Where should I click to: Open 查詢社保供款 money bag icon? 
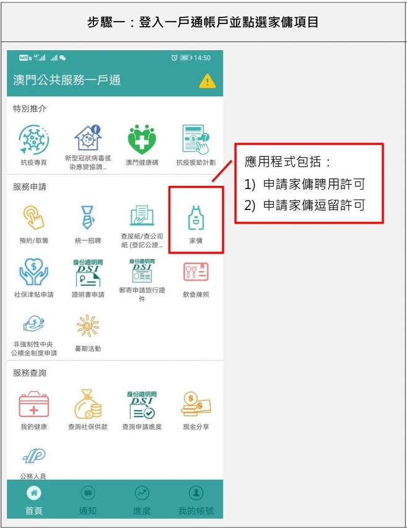coord(88,404)
